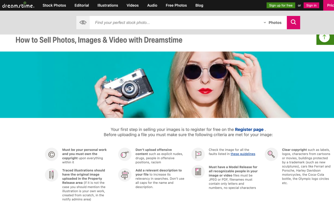Click the bomb offensive content icon
This screenshot has width=334, height=204.
tap(125, 155)
